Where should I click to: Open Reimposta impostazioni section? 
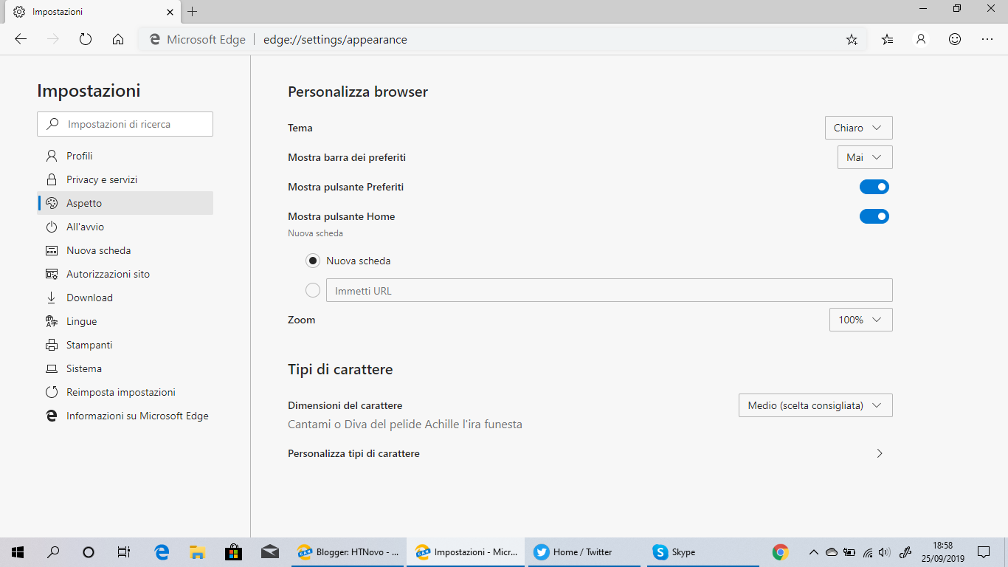pyautogui.click(x=125, y=392)
